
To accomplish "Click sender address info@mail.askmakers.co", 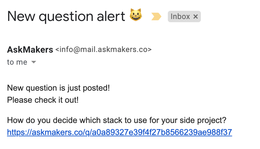I will [103, 50].
